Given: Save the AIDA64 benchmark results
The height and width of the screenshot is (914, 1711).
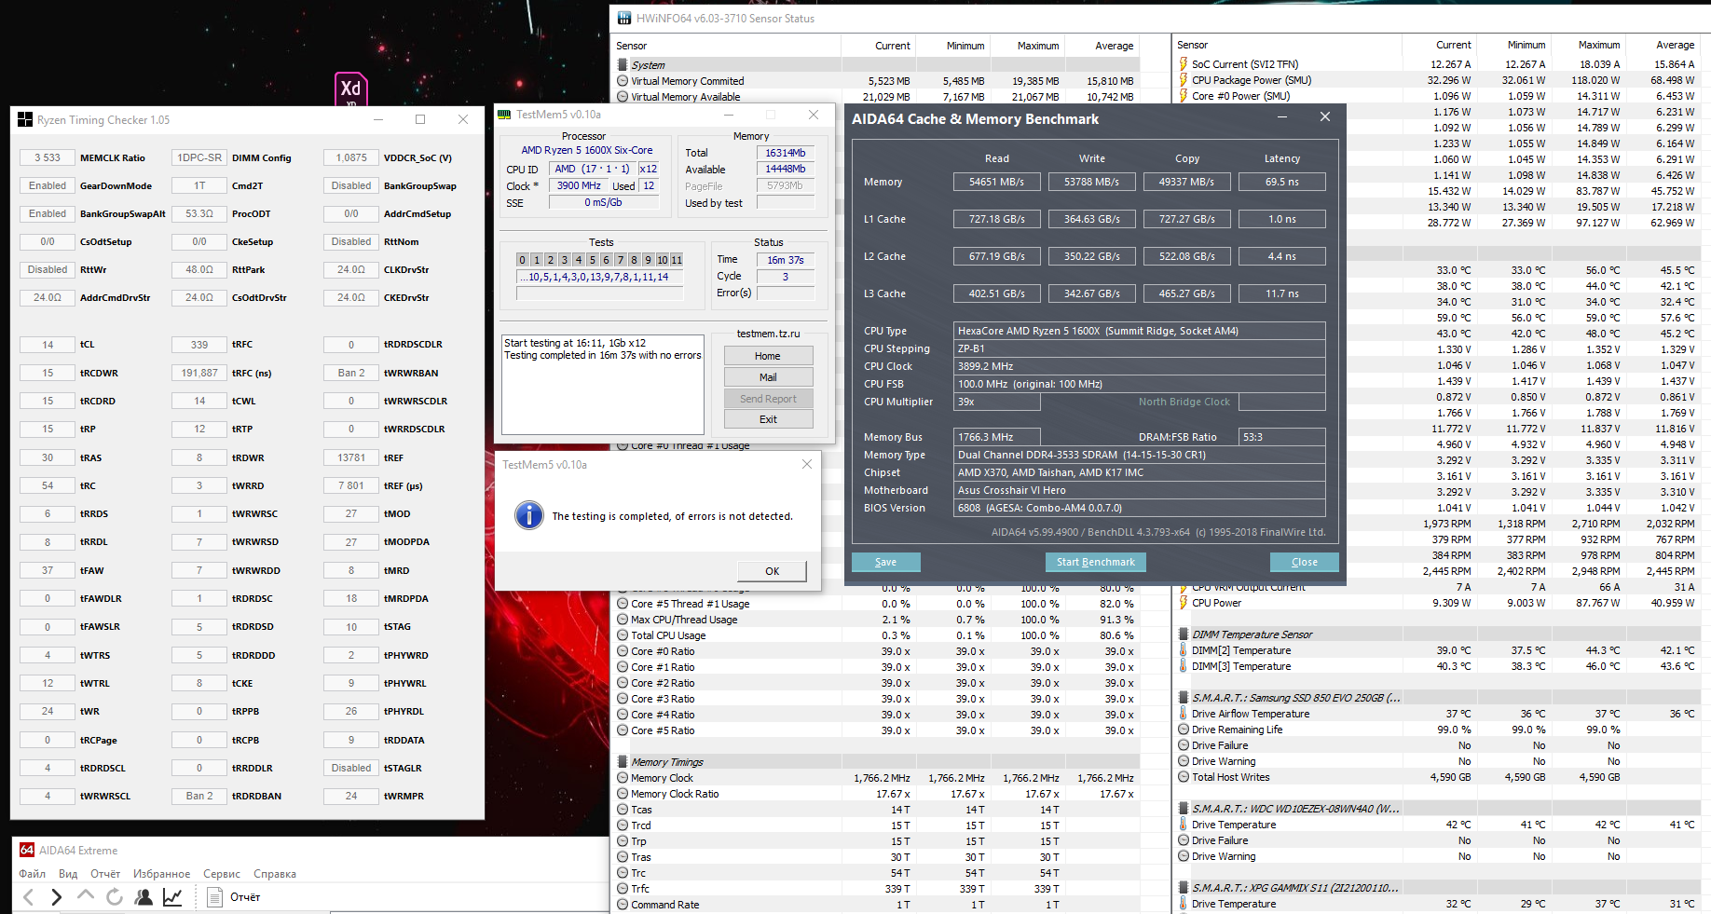Looking at the screenshot, I should 885,562.
